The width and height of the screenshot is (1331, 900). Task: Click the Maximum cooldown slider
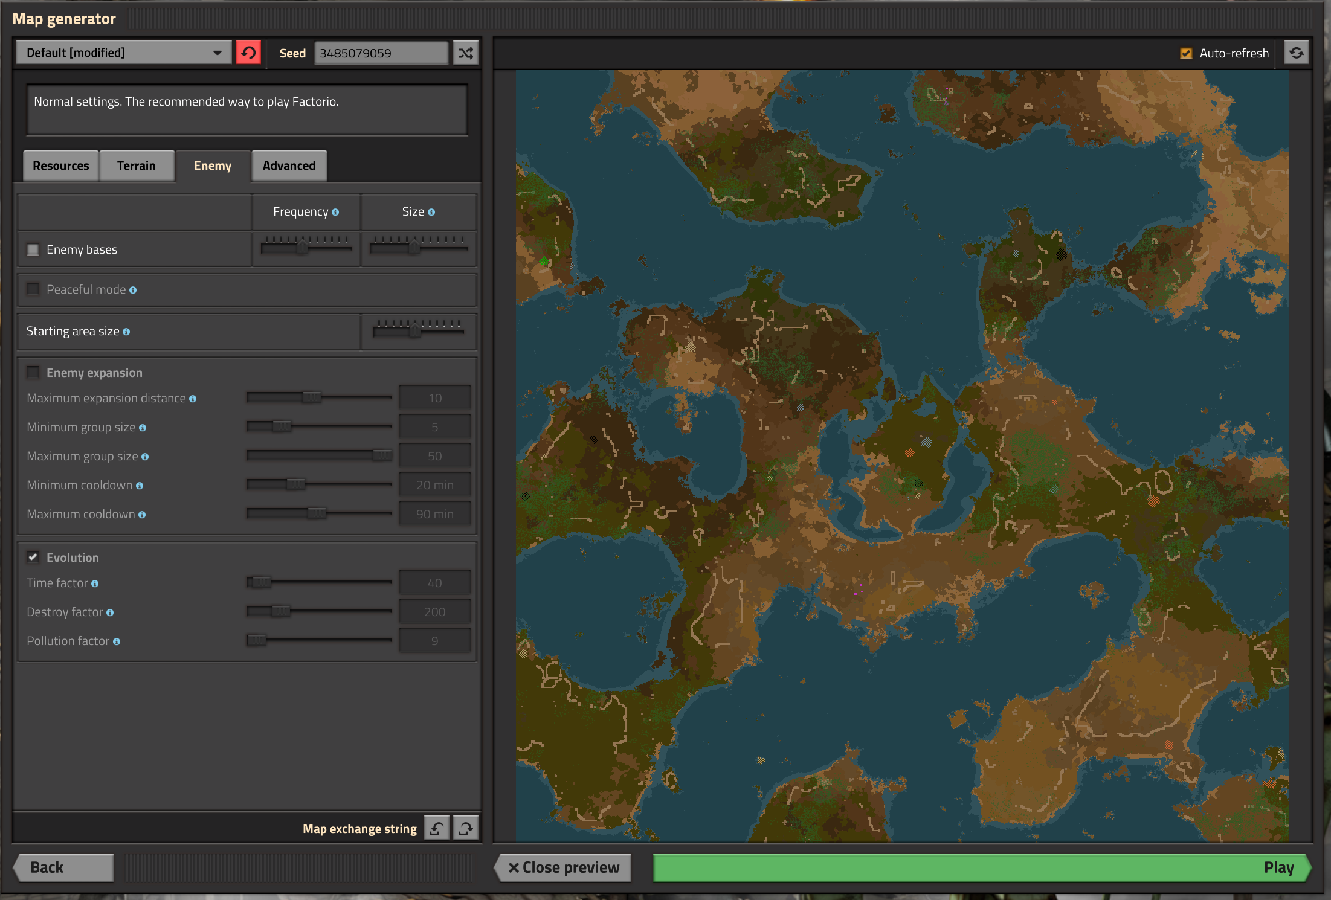318,513
